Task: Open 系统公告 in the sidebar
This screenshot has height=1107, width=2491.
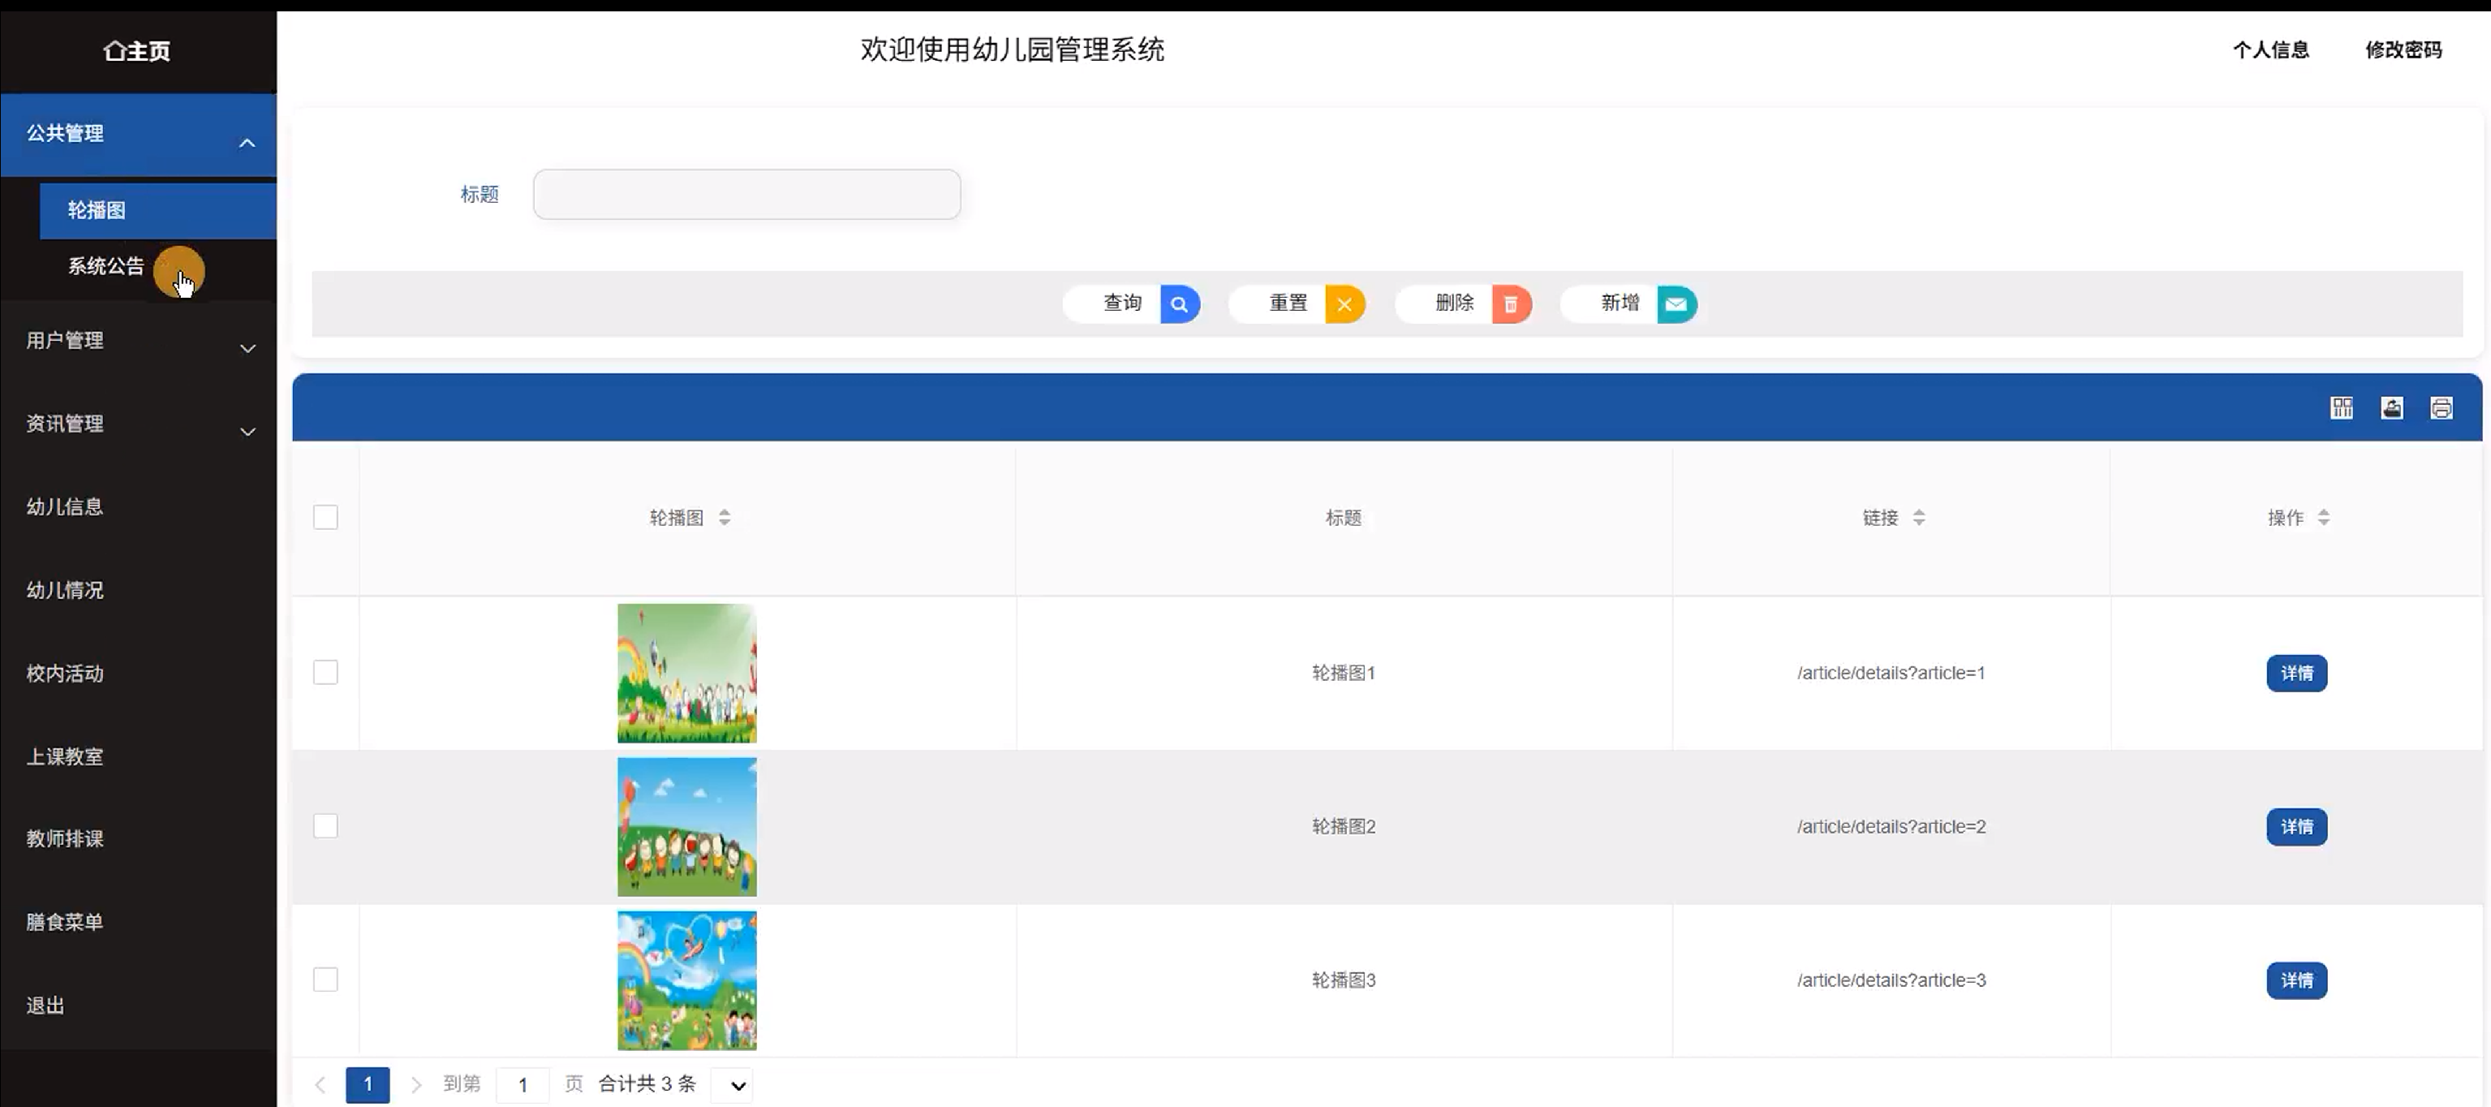Action: point(106,266)
